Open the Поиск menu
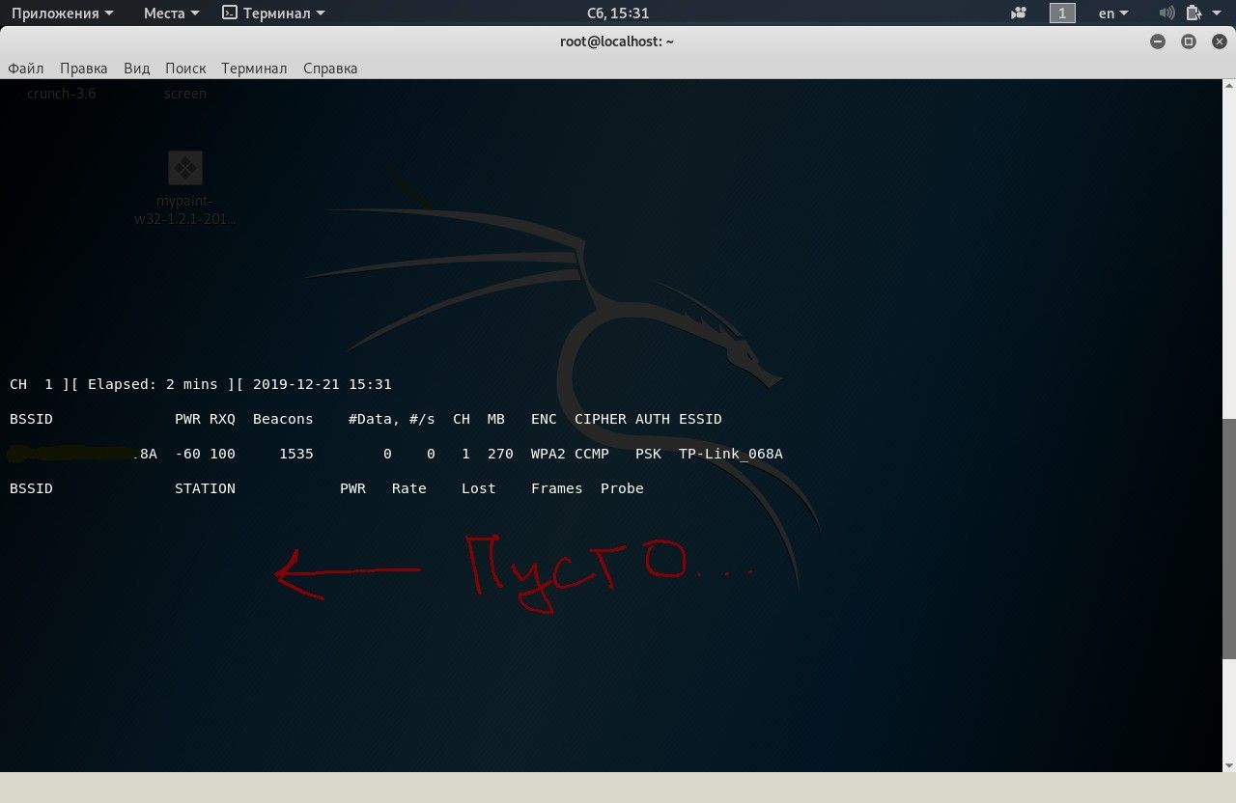Image resolution: width=1236 pixels, height=803 pixels. pyautogui.click(x=185, y=69)
